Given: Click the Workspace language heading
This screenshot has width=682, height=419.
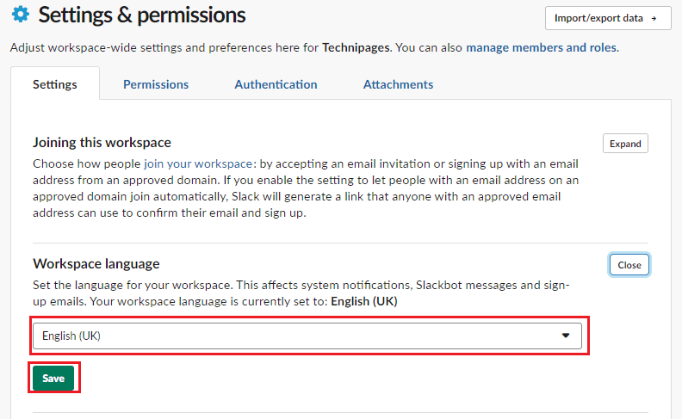Looking at the screenshot, I should tap(96, 264).
